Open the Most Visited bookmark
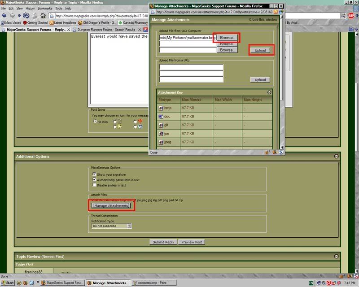Image resolution: width=359 pixels, height=287 pixels. point(11,23)
